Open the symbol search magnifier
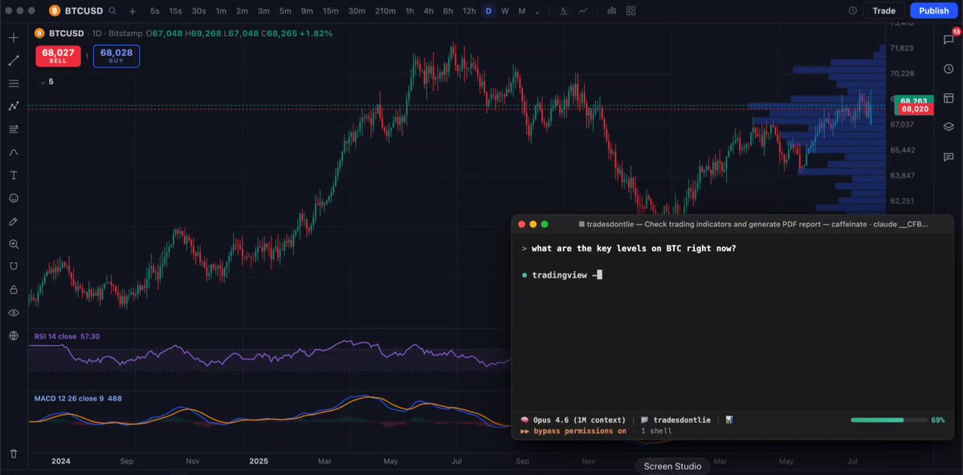The width and height of the screenshot is (963, 475). tap(112, 10)
